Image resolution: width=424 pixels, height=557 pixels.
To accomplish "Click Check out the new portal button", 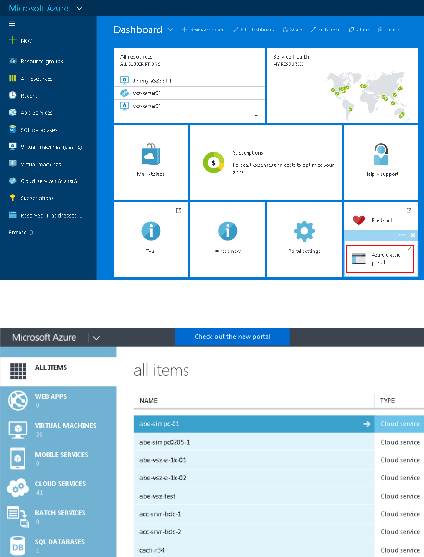I will (x=232, y=337).
